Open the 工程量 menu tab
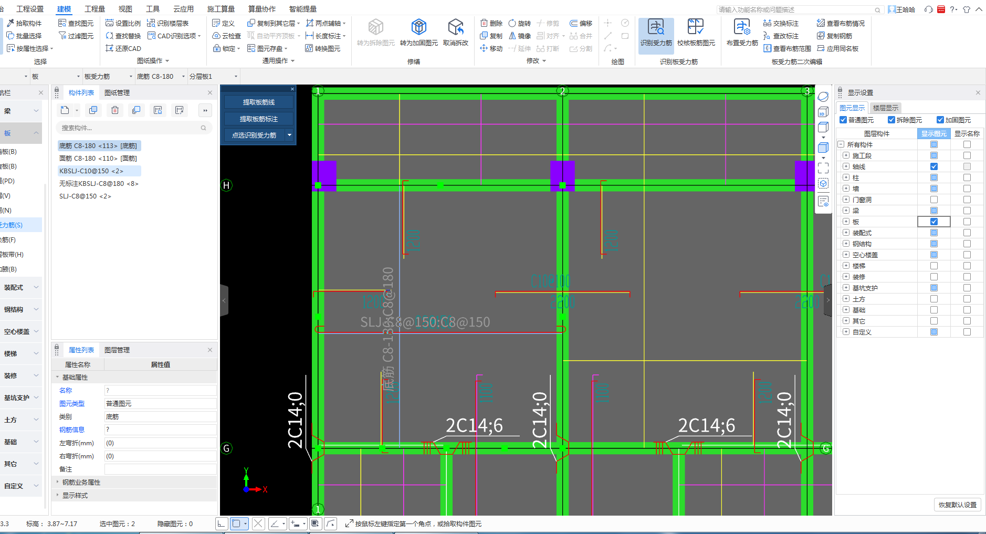This screenshot has height=534, width=986. tap(95, 9)
